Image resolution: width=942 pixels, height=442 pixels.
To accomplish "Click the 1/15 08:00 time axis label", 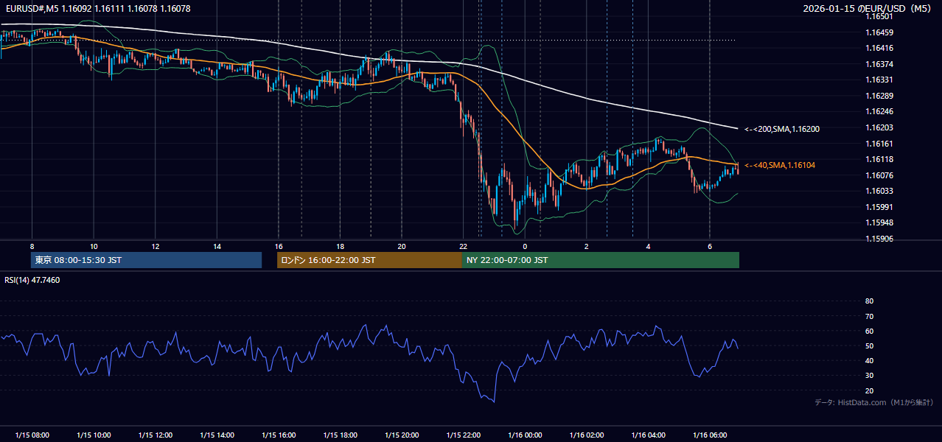I will click(32, 435).
